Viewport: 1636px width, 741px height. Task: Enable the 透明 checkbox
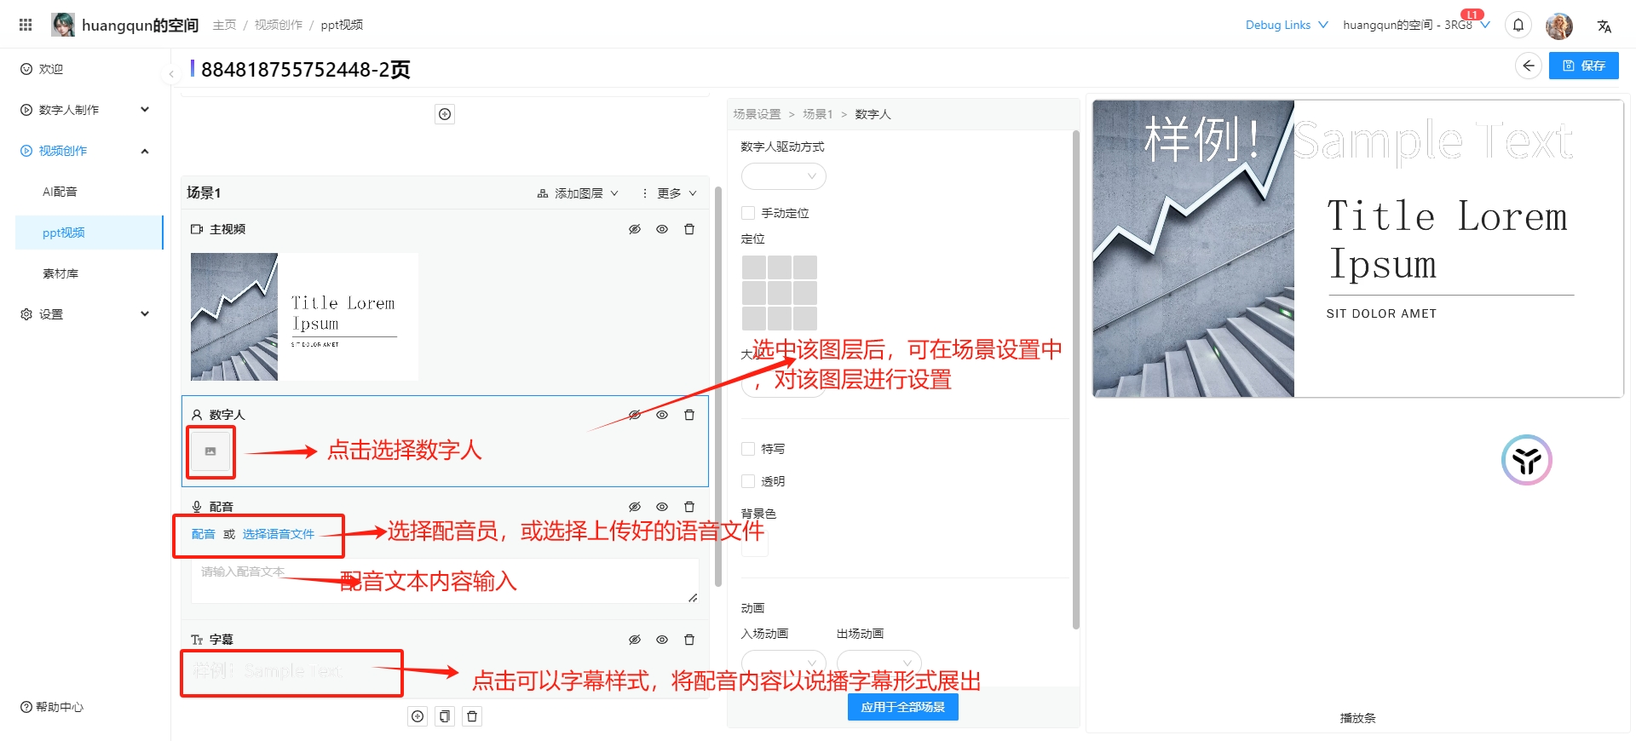748,481
